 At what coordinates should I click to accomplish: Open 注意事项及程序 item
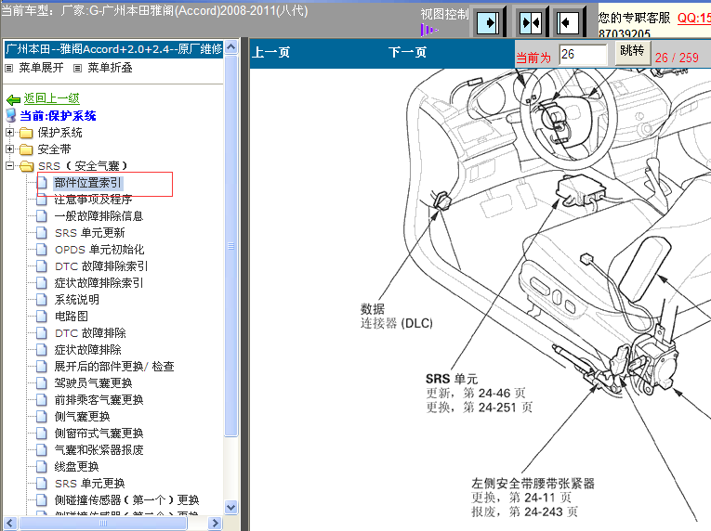(94, 200)
